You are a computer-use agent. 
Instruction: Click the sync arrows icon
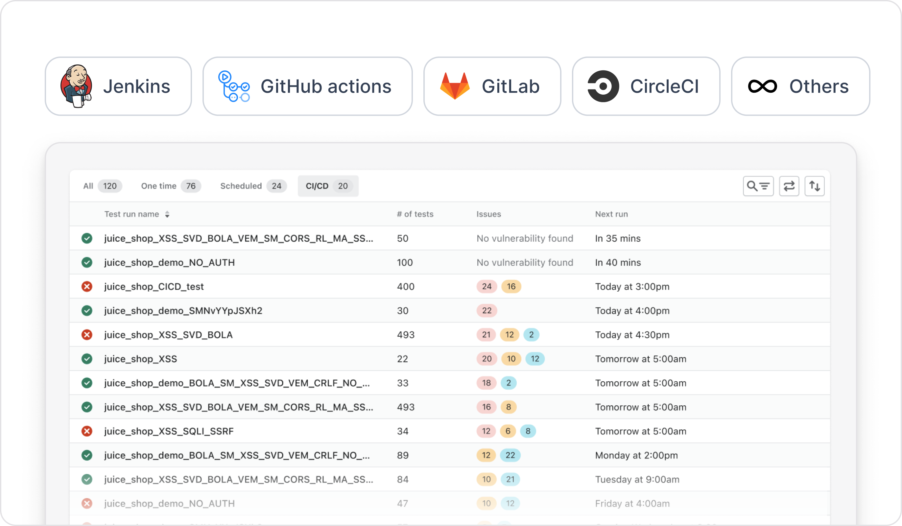click(790, 186)
